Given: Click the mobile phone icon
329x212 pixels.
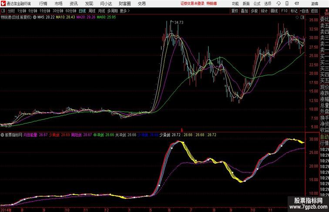Looking at the screenshot, I should click(x=287, y=3).
